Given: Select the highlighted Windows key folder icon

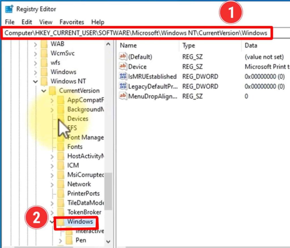Looking at the screenshot, I should [60, 222].
